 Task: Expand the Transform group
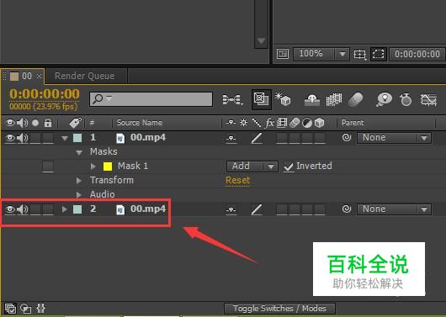coord(79,181)
